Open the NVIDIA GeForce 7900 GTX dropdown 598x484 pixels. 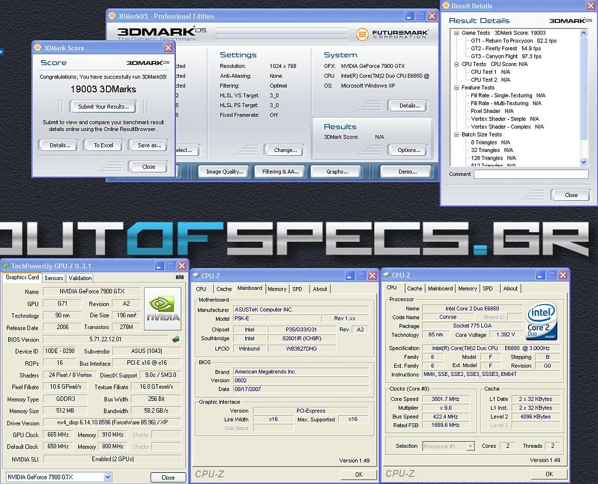click(x=108, y=477)
